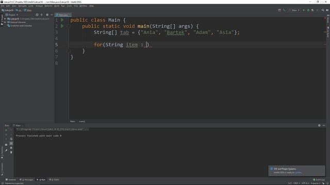Click the update link in IDE notification
Screen dimensions: 330x185
coord(298,173)
